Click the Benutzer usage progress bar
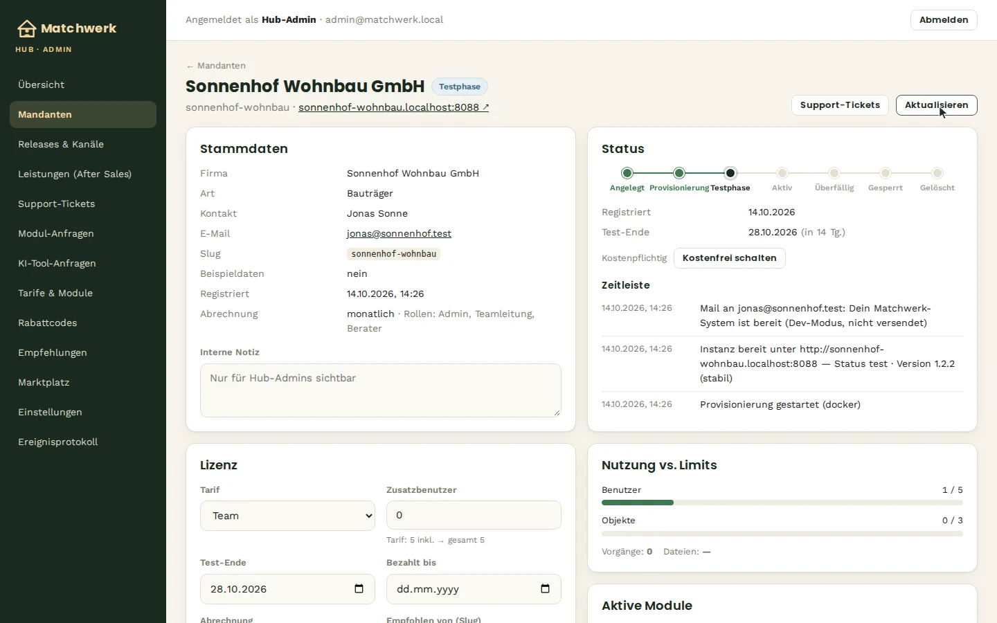 pos(782,503)
